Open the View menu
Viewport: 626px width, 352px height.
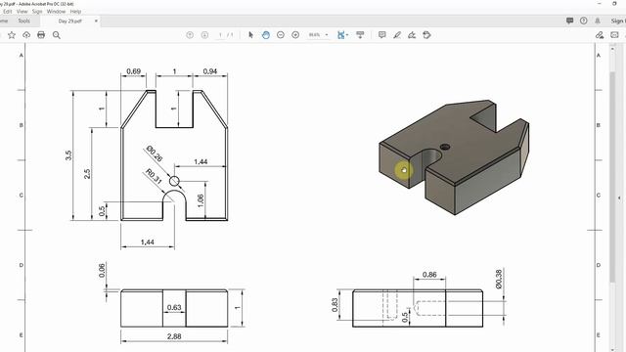pyautogui.click(x=22, y=12)
